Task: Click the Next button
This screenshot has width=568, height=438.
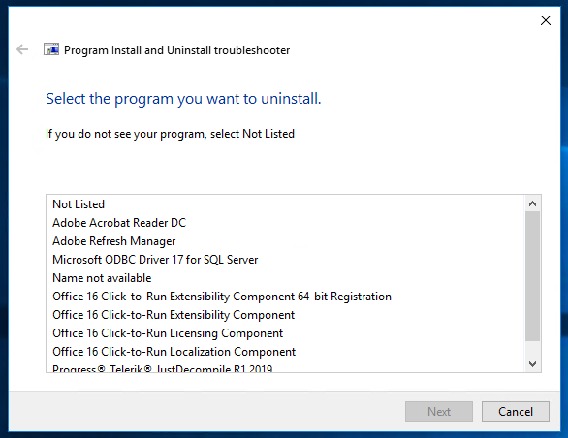Action: tap(439, 412)
